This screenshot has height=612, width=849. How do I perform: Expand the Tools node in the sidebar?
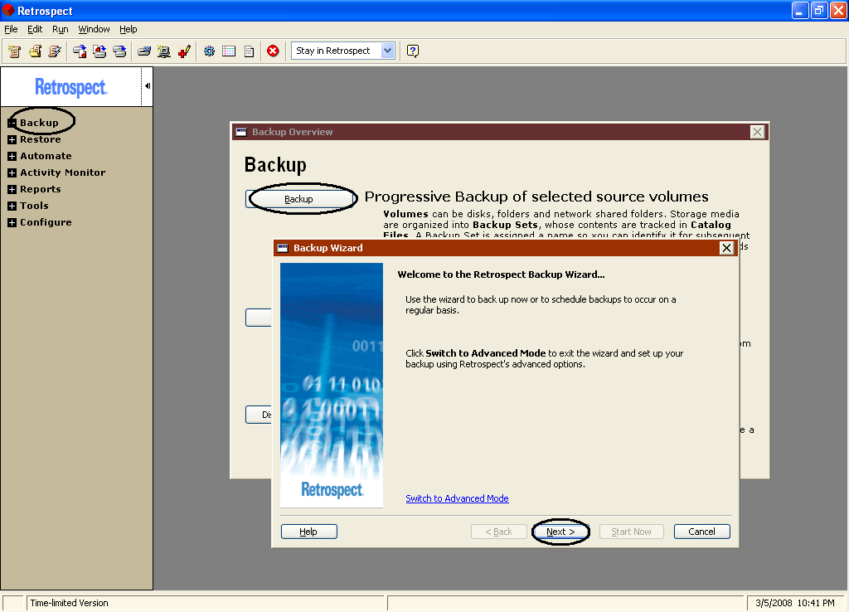pyautogui.click(x=12, y=206)
